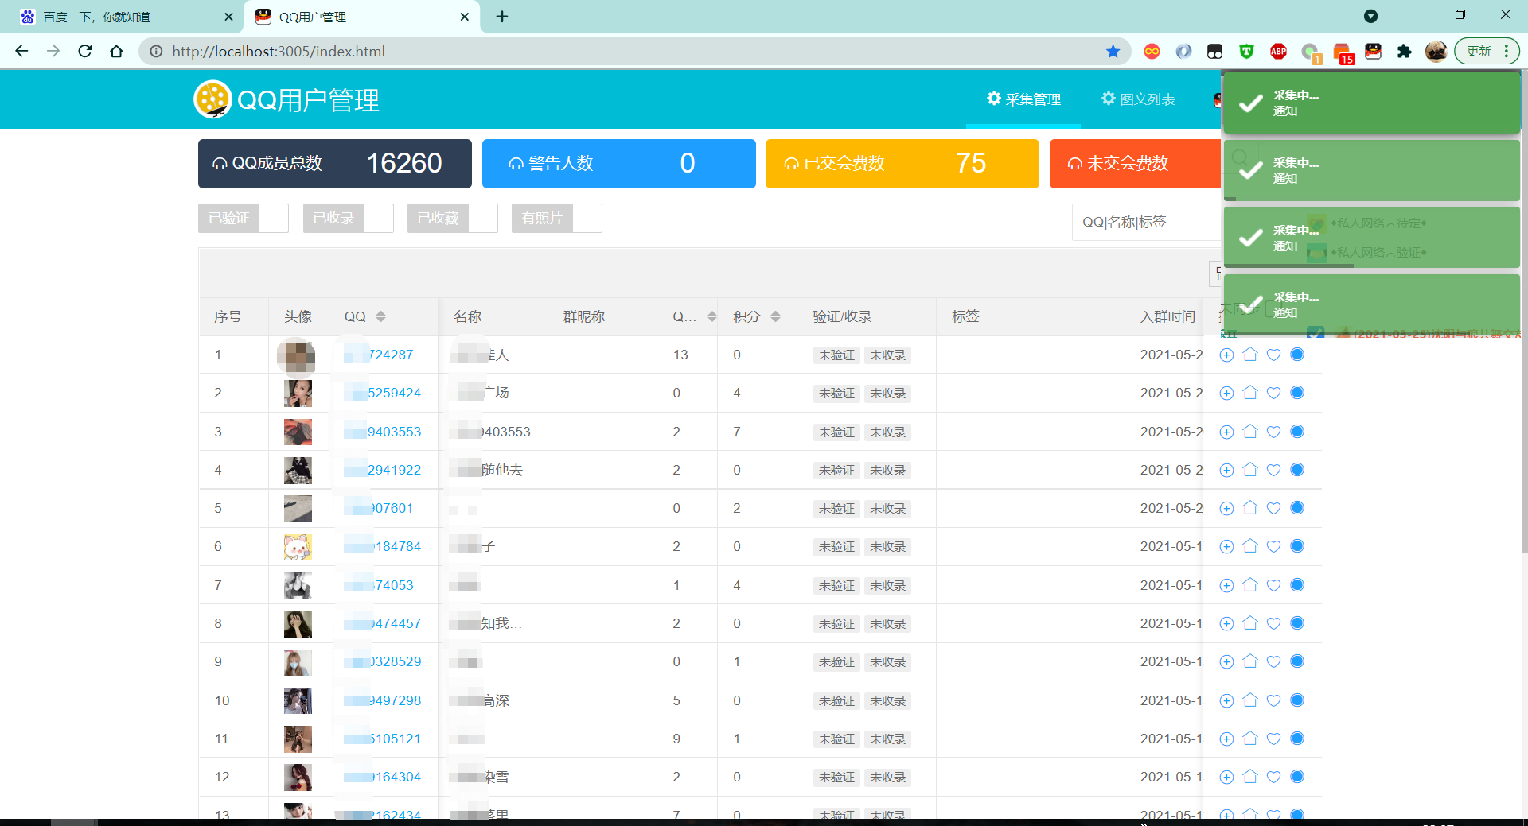The image size is (1528, 826).
Task: Sort by the Q... column arrows
Action: click(x=711, y=316)
